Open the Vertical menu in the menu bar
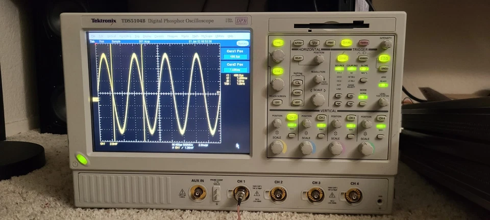The height and width of the screenshot is (220, 490). pyautogui.click(x=111, y=36)
